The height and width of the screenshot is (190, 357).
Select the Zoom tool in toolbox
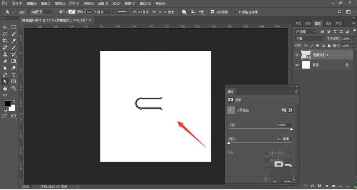pyautogui.click(x=14, y=88)
